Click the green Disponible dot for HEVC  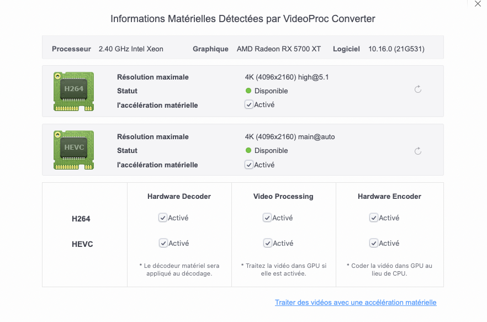coord(248,151)
